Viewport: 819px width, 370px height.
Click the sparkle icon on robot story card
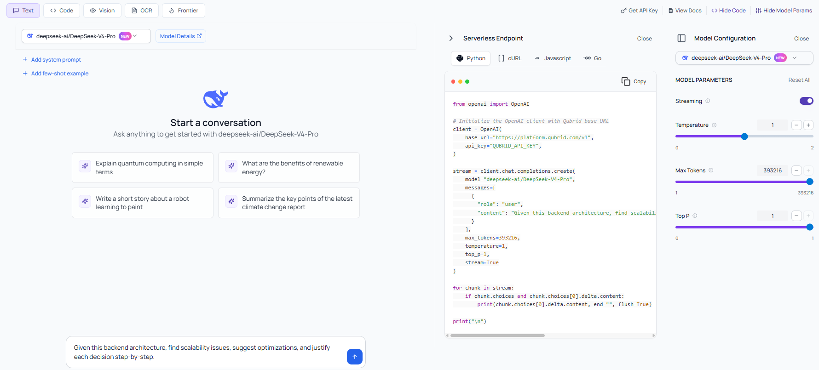pos(85,201)
